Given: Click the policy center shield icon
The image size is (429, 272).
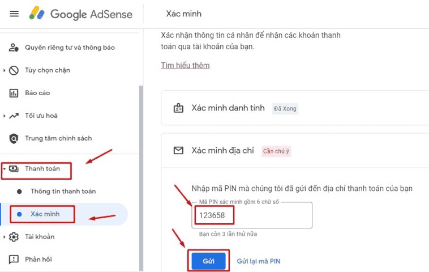Looking at the screenshot, I should [x=14, y=139].
